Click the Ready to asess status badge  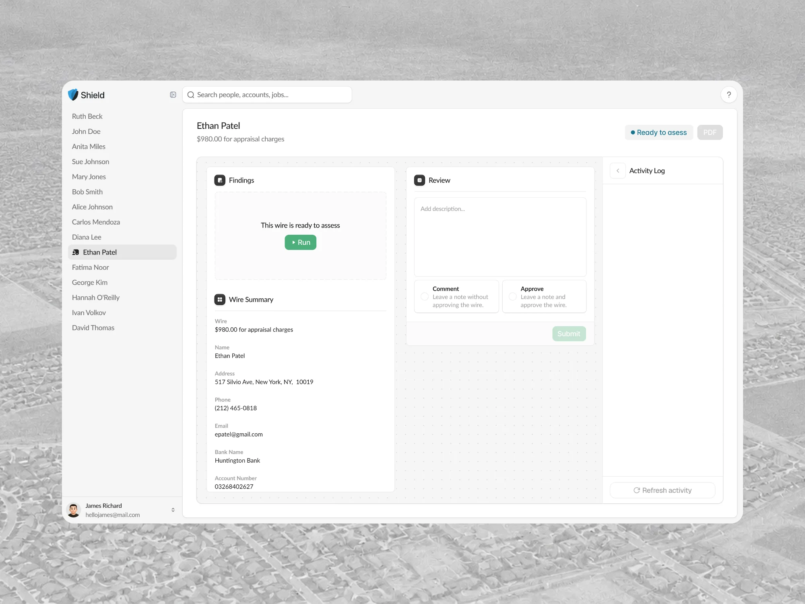pyautogui.click(x=659, y=132)
